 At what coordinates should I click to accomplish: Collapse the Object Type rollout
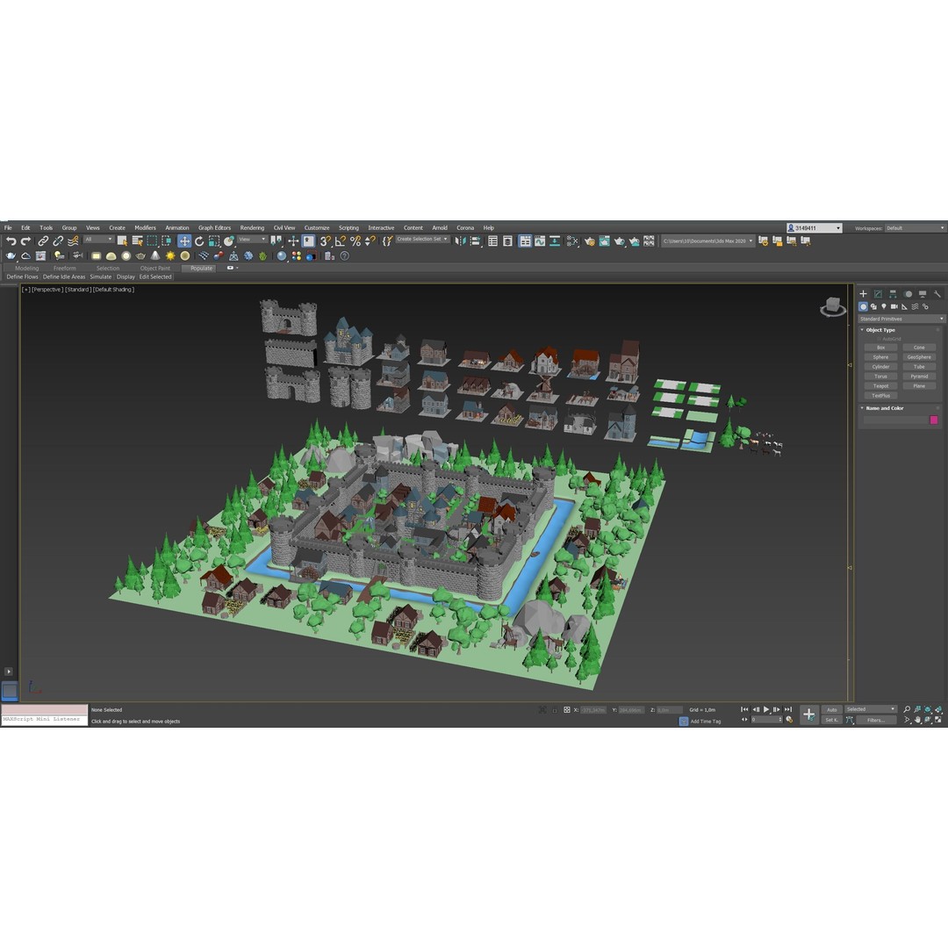coord(861,330)
